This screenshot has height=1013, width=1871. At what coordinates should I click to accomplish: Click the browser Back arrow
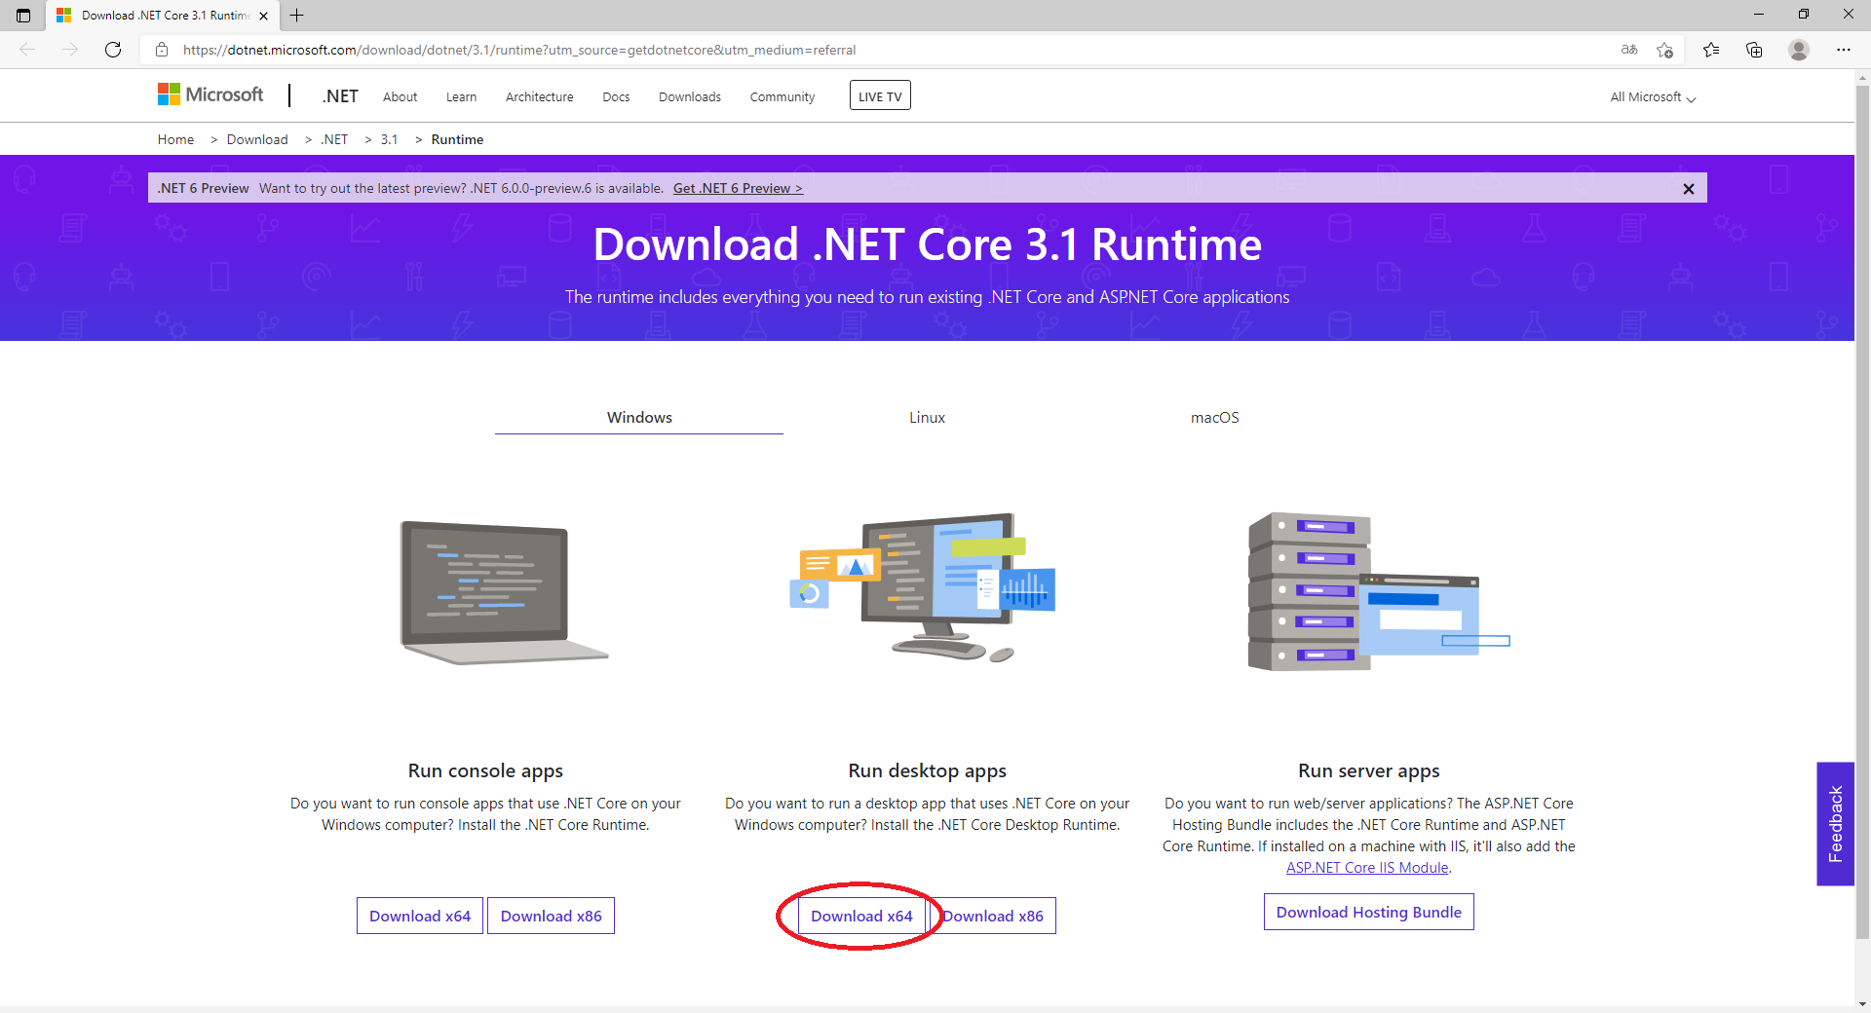pyautogui.click(x=27, y=50)
